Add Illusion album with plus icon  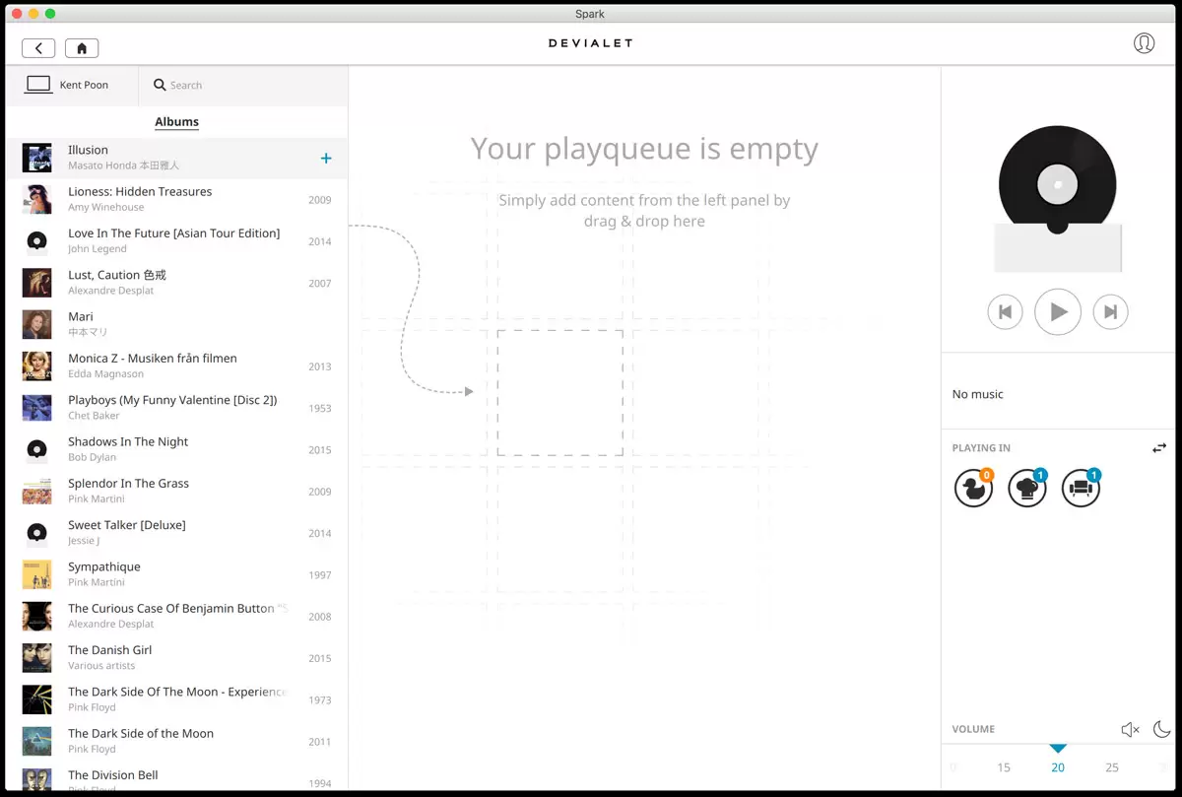click(x=326, y=159)
